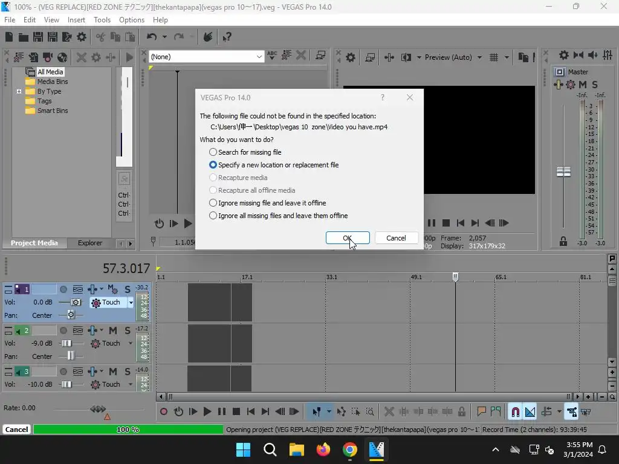Click the New project icon in toolbar
Image resolution: width=619 pixels, height=464 pixels.
tap(9, 37)
